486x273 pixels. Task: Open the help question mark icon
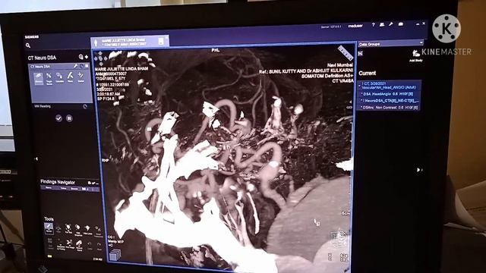click(373, 24)
